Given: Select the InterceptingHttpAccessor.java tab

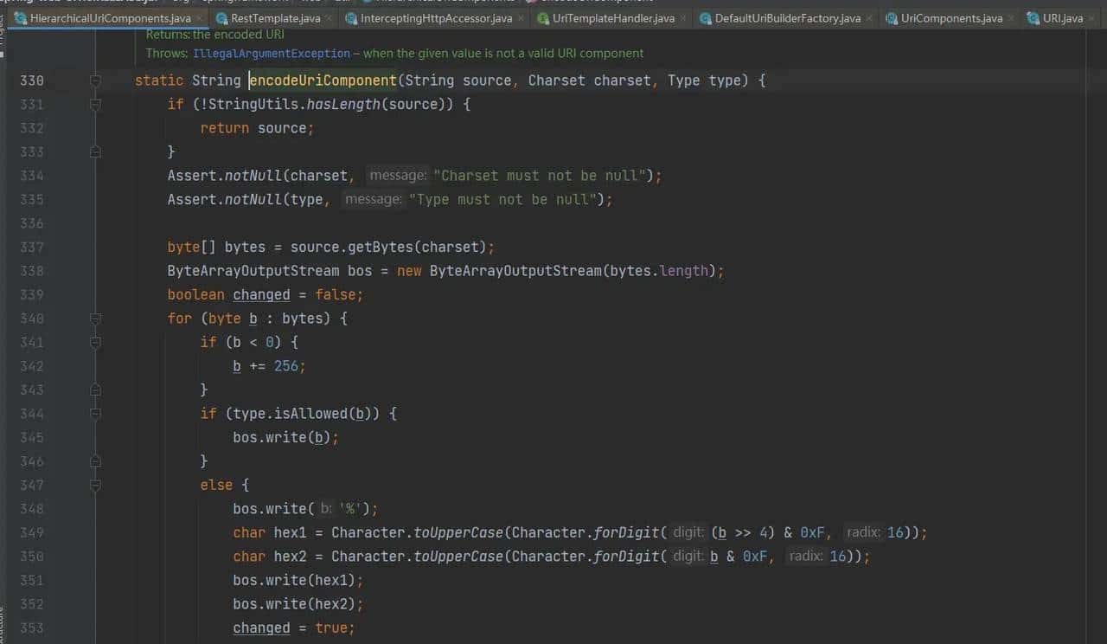Looking at the screenshot, I should click(436, 17).
